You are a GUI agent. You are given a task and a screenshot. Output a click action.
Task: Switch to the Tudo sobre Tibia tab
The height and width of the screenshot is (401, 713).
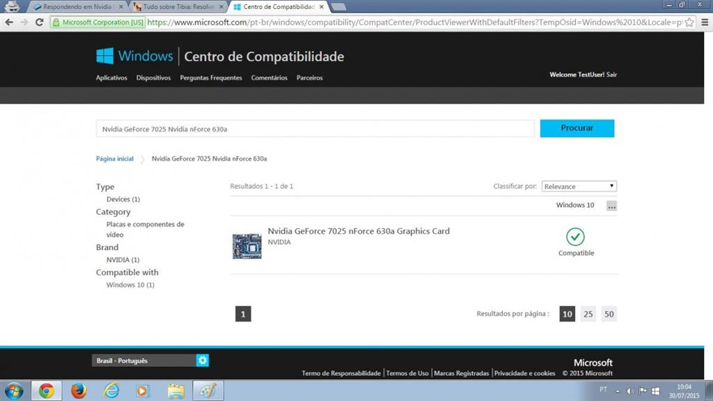coord(178,7)
